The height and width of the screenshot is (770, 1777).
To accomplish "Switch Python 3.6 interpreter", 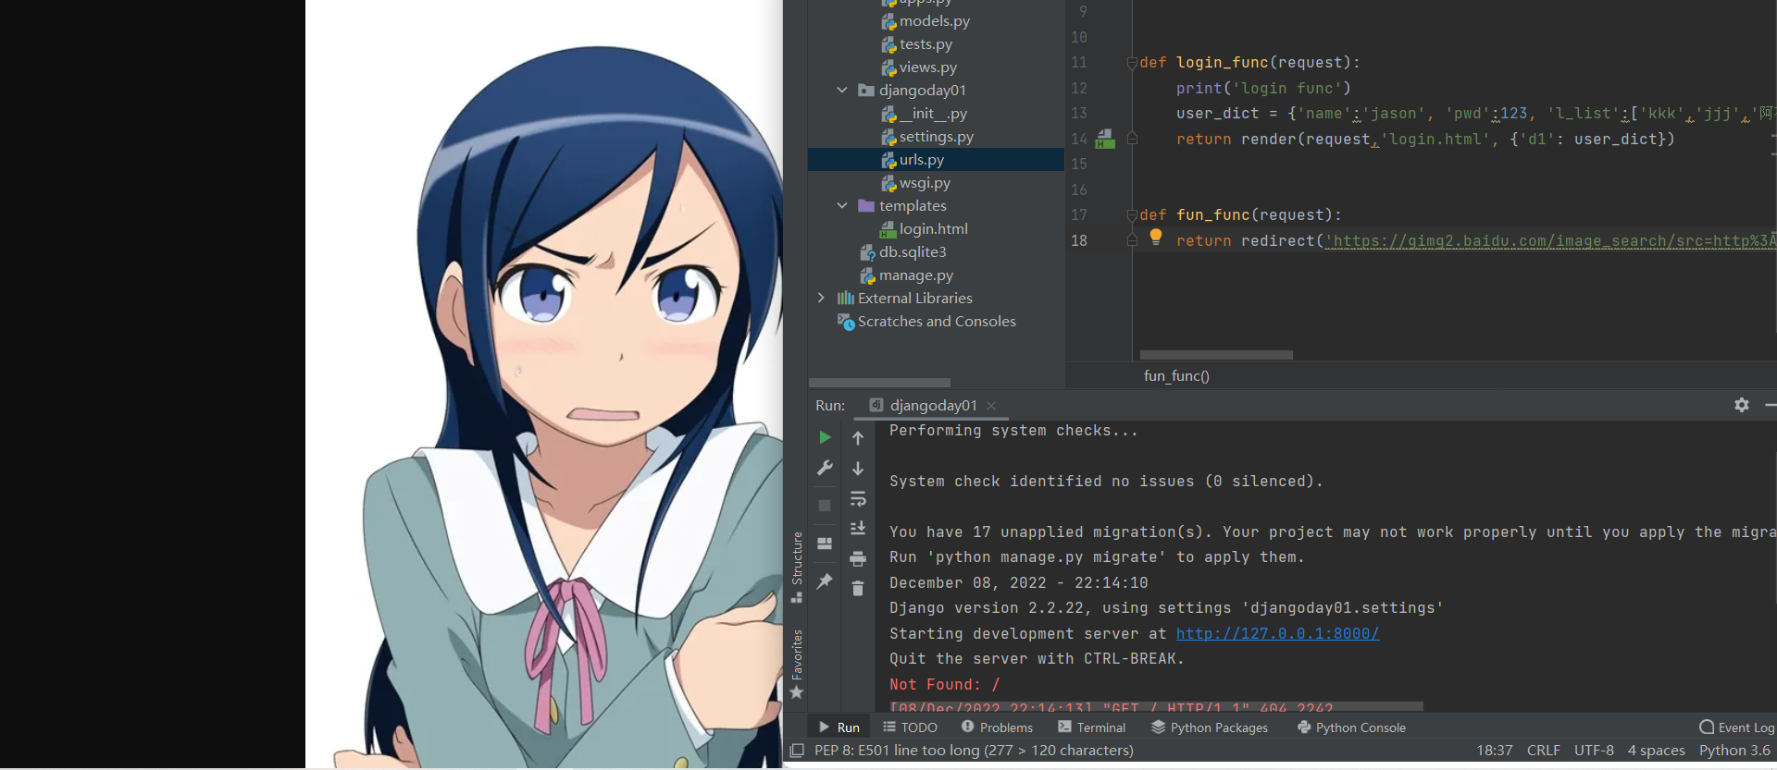I will click(1734, 751).
